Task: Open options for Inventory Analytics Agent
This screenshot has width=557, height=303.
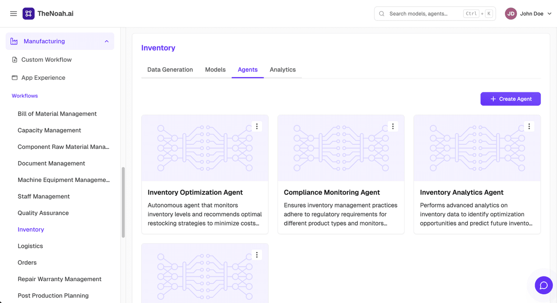Action: click(x=529, y=126)
